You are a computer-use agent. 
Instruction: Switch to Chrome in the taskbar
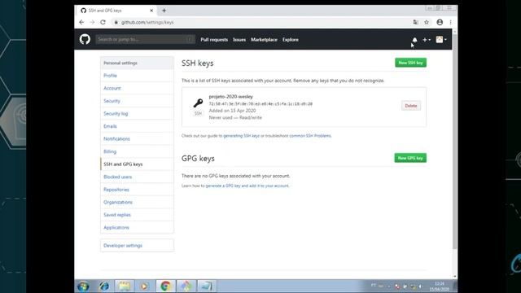pyautogui.click(x=165, y=286)
